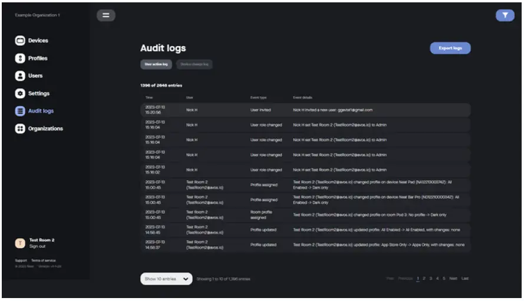
Task: Click the Profiles sidebar icon
Action: coord(19,58)
